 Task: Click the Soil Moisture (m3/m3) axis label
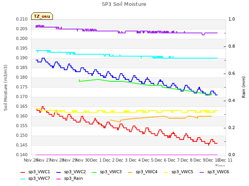5,88
